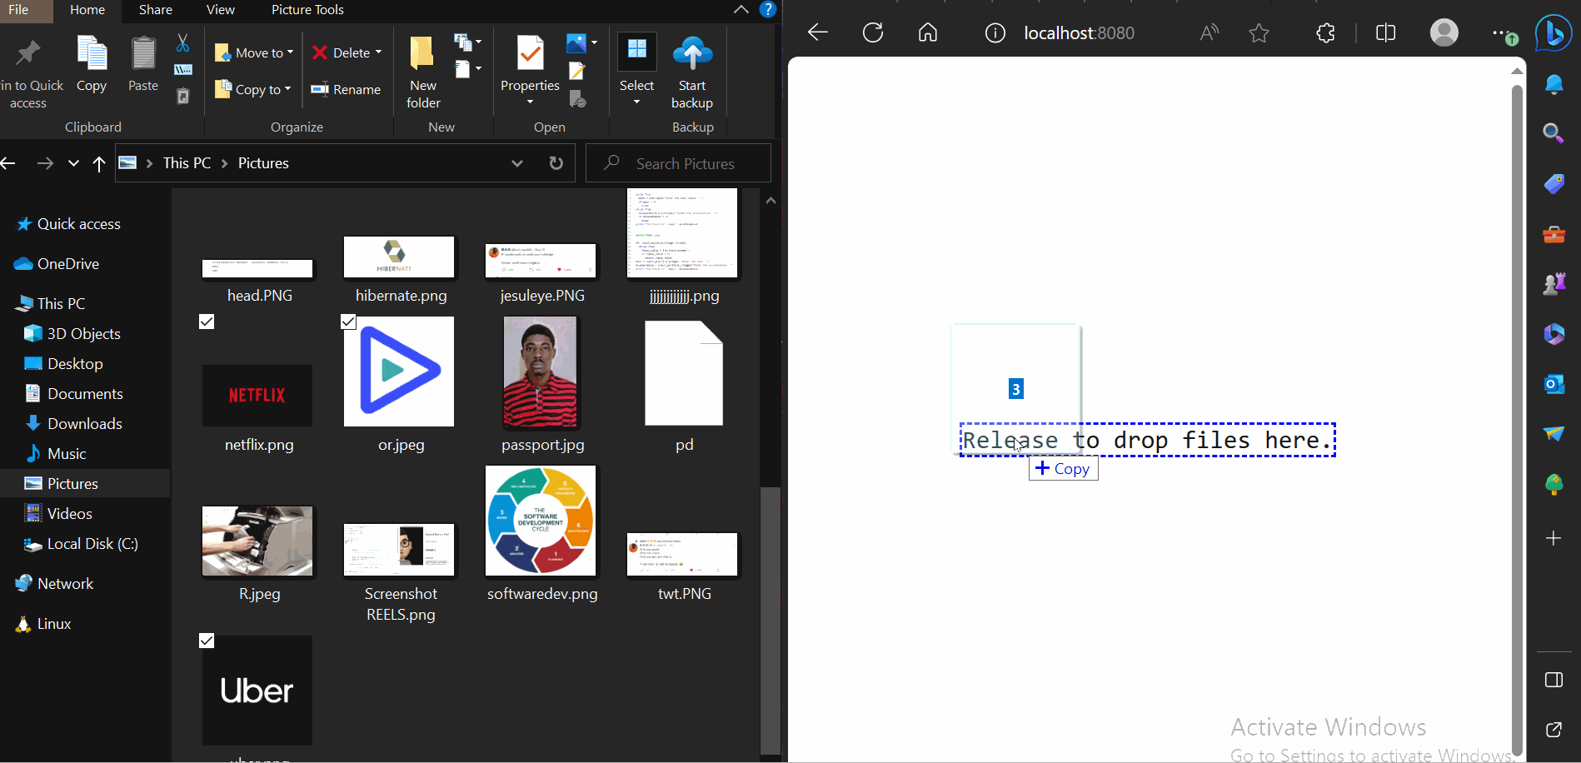Expand the Delete dropdown arrow
This screenshot has width=1581, height=763.
[378, 52]
